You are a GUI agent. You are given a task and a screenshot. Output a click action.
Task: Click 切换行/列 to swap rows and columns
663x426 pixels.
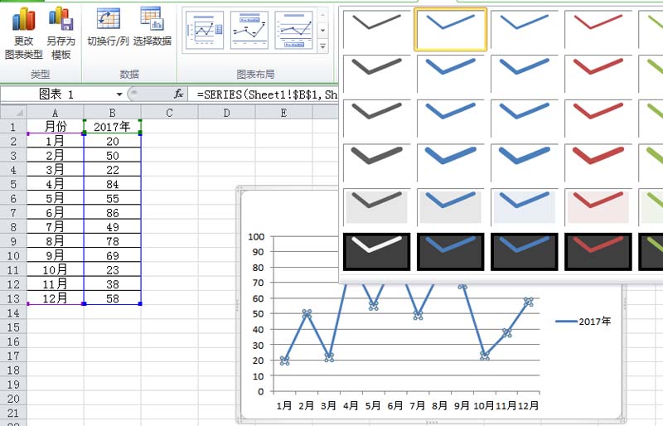pos(108,20)
